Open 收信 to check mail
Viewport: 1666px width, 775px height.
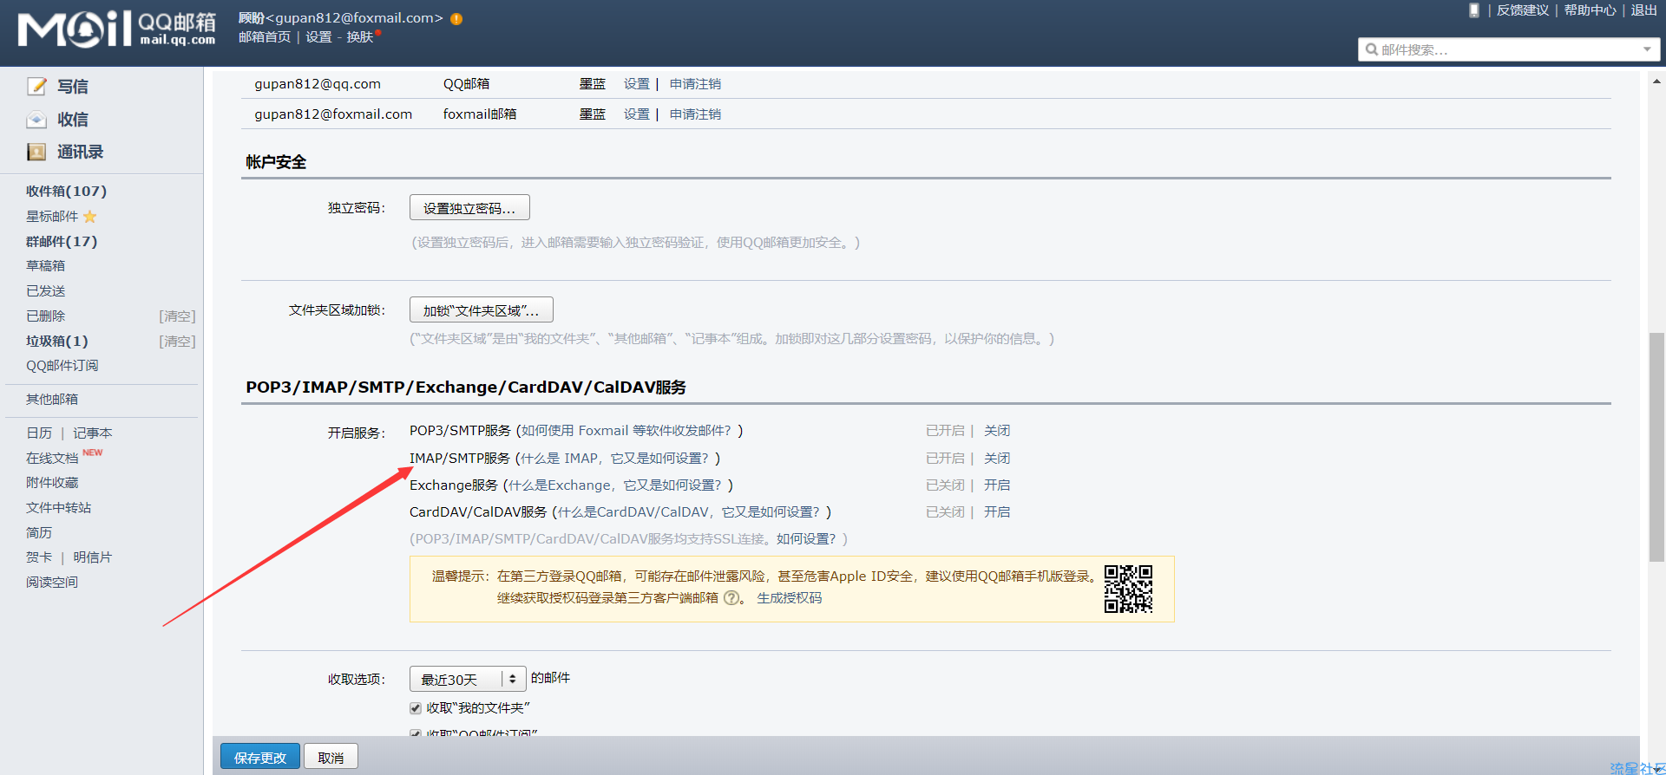(73, 120)
